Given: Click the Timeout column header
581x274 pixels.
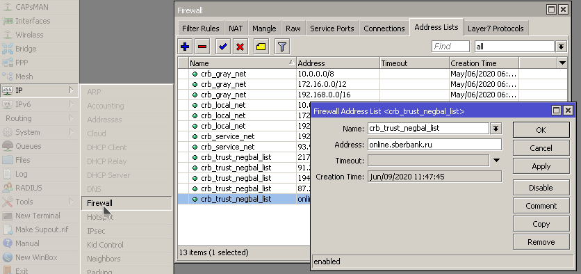Looking at the screenshot, I should point(415,63).
